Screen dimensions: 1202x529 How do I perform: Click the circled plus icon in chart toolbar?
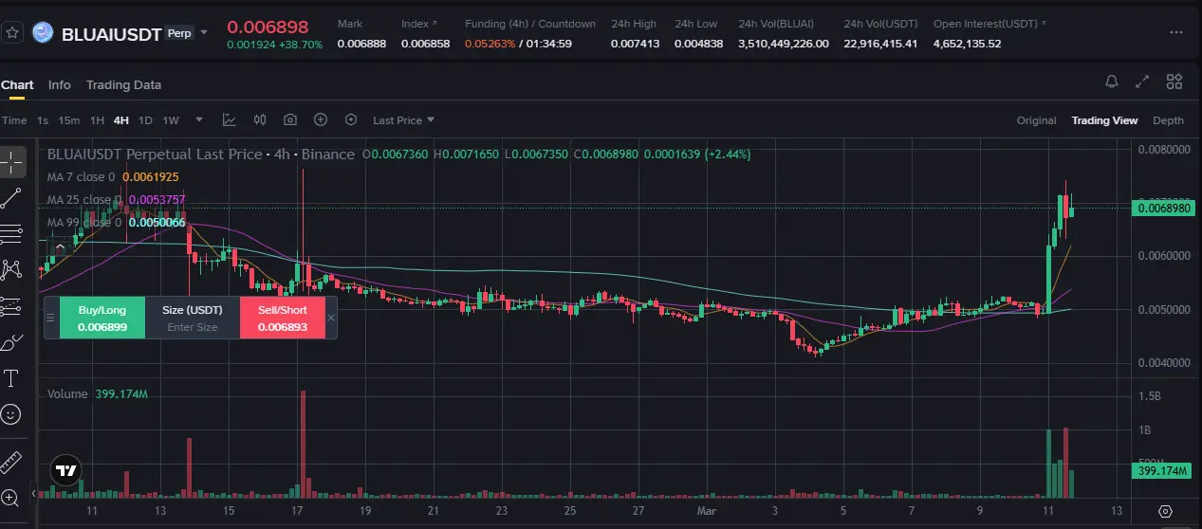click(321, 120)
